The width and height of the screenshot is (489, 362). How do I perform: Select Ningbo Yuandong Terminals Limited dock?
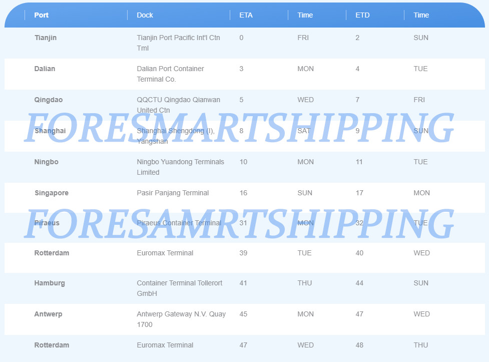tap(180, 167)
